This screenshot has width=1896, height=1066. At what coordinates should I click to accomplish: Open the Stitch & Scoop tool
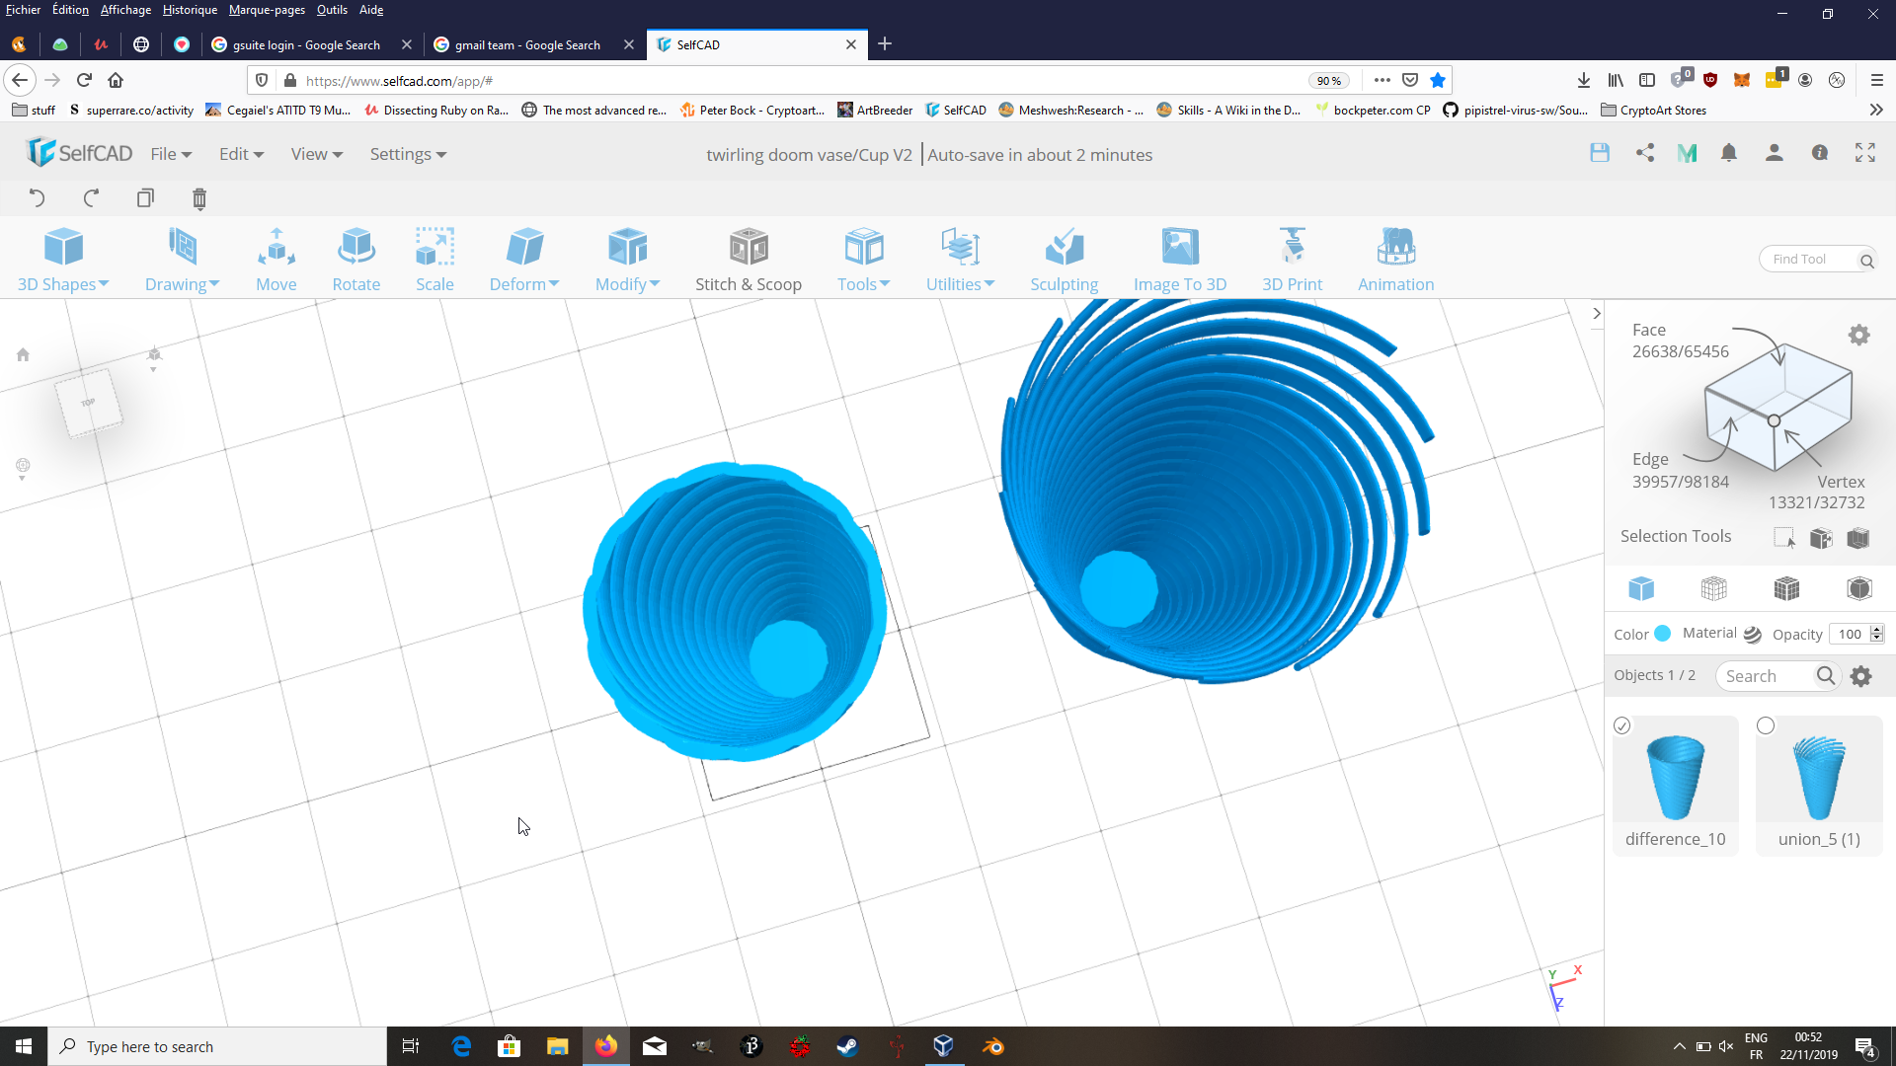click(749, 260)
